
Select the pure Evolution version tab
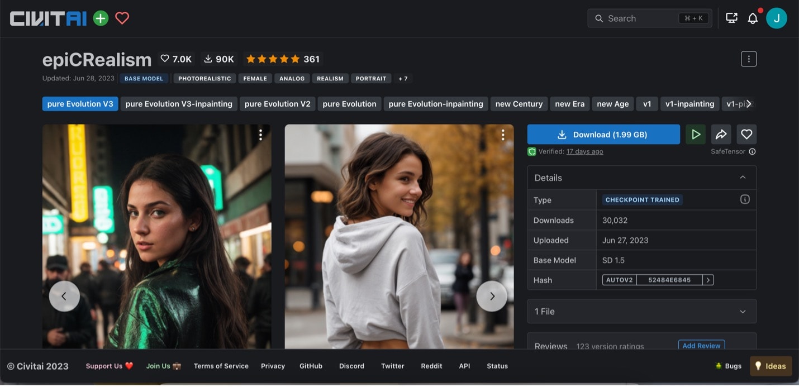point(349,104)
